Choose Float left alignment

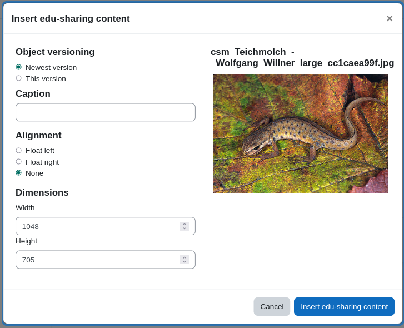18,150
